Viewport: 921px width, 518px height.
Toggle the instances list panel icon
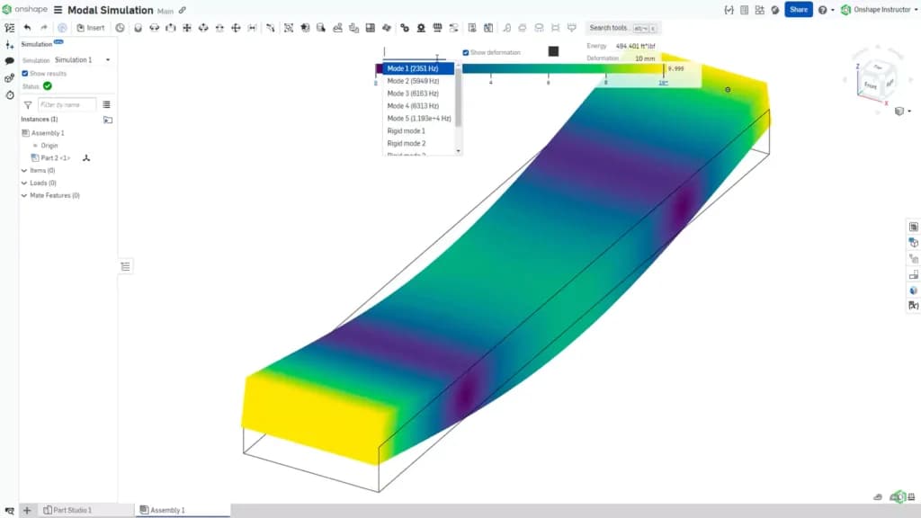pyautogui.click(x=9, y=28)
